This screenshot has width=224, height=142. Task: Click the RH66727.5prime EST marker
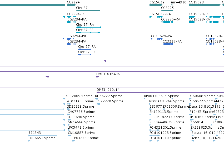tap(97, 99)
